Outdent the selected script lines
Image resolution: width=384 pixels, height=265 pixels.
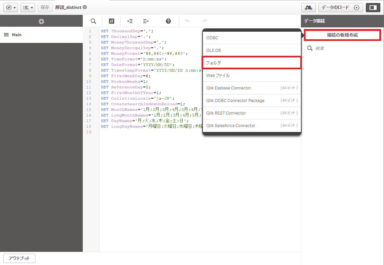point(146,21)
